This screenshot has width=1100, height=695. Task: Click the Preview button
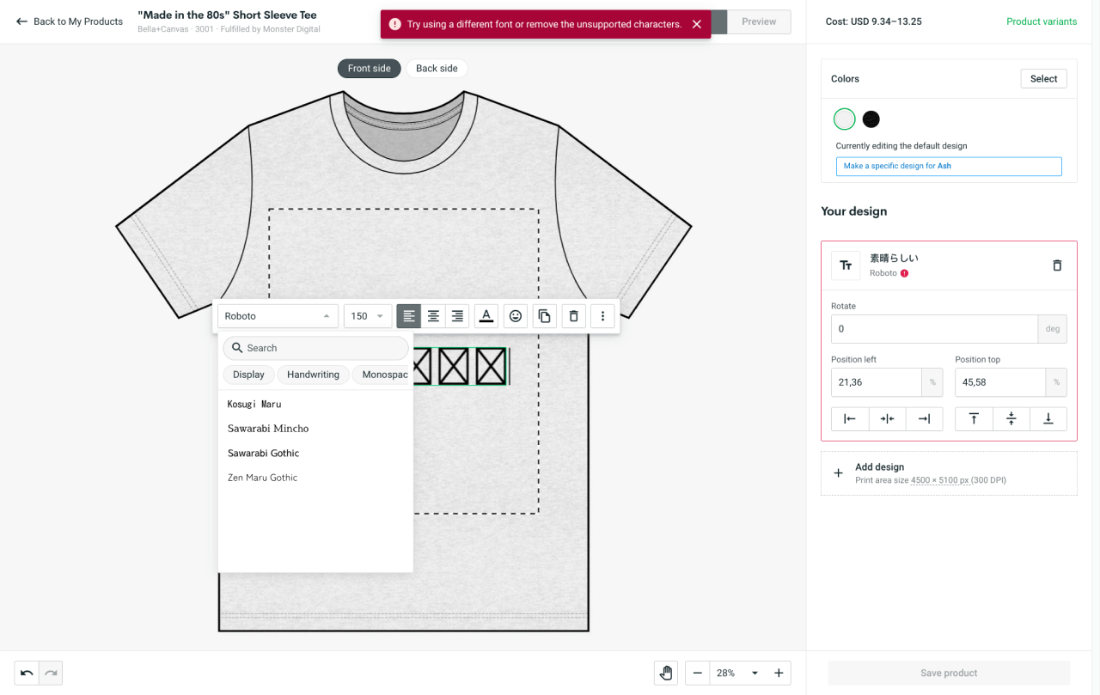coord(759,21)
